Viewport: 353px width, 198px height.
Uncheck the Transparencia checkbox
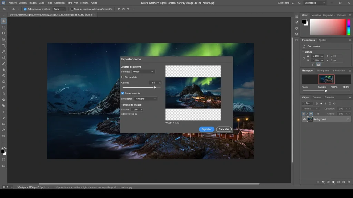pyautogui.click(x=123, y=93)
